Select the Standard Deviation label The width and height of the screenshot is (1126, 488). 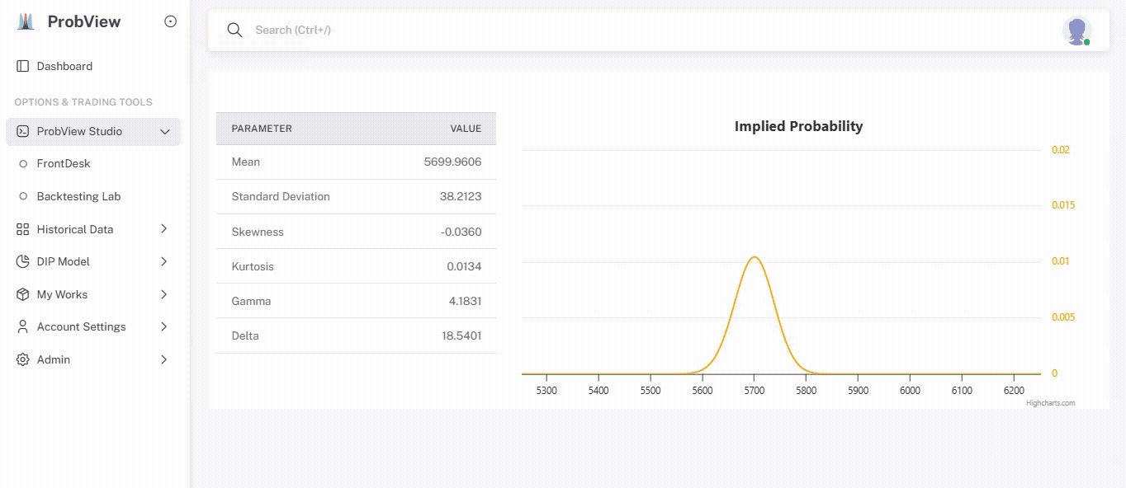point(281,196)
